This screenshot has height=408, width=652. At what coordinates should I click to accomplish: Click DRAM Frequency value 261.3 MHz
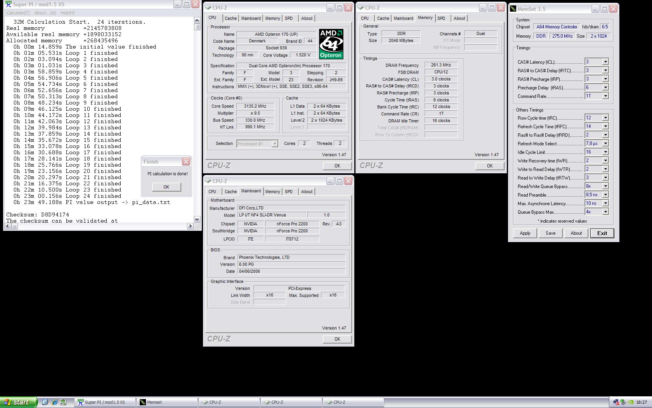441,65
